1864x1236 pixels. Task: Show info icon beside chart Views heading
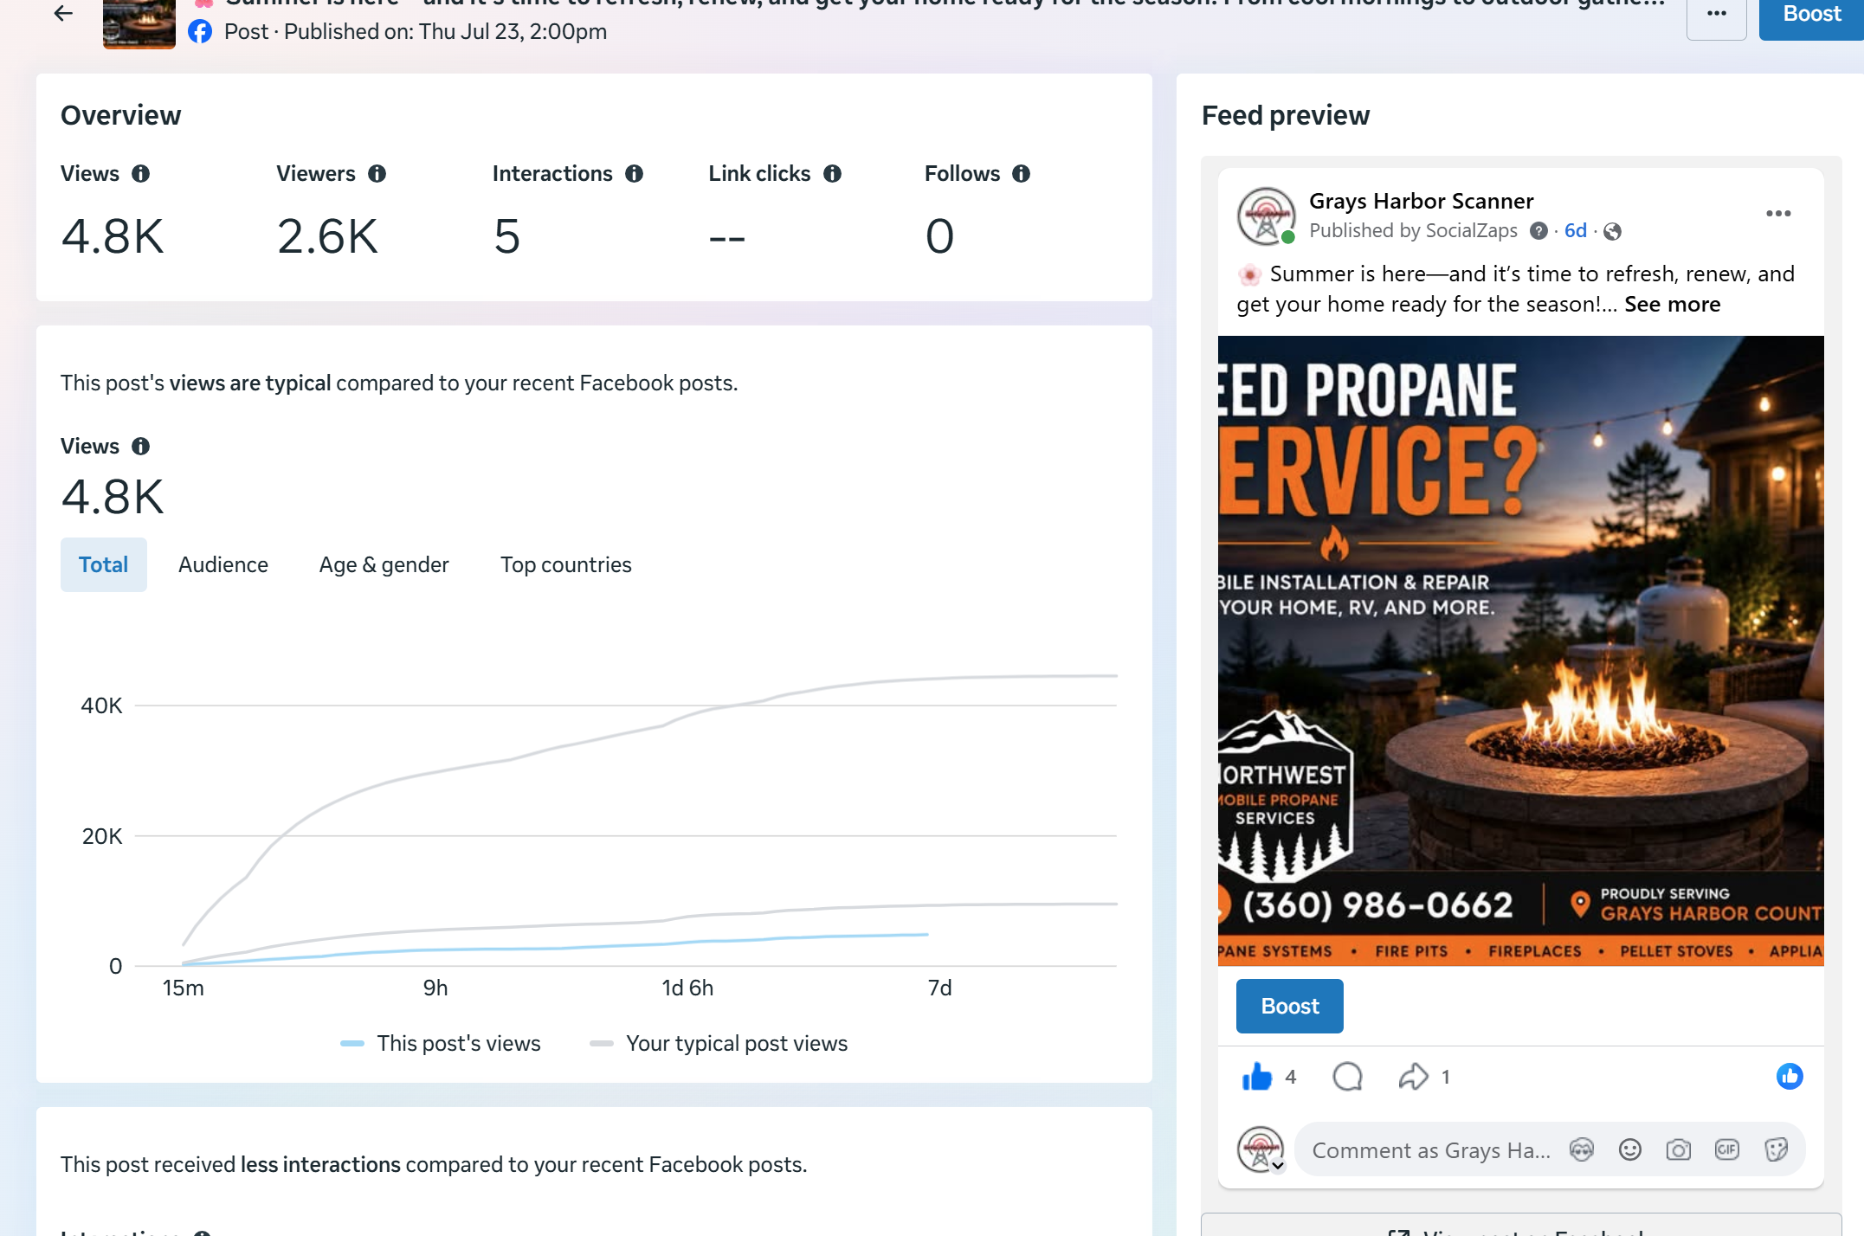(141, 447)
